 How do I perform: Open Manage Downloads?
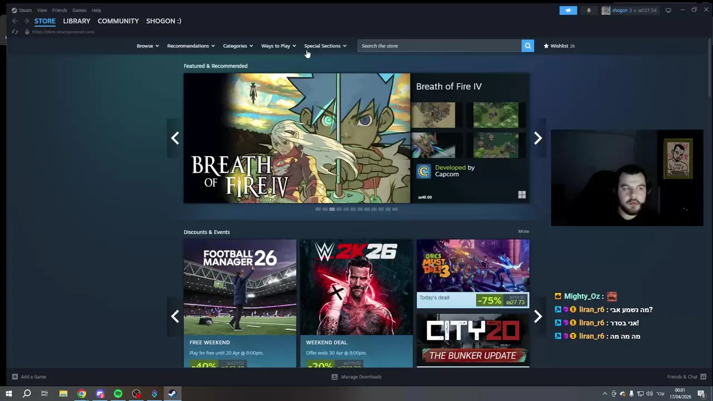tap(356, 376)
